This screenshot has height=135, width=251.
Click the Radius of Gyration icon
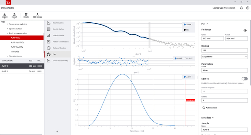coord(49,48)
